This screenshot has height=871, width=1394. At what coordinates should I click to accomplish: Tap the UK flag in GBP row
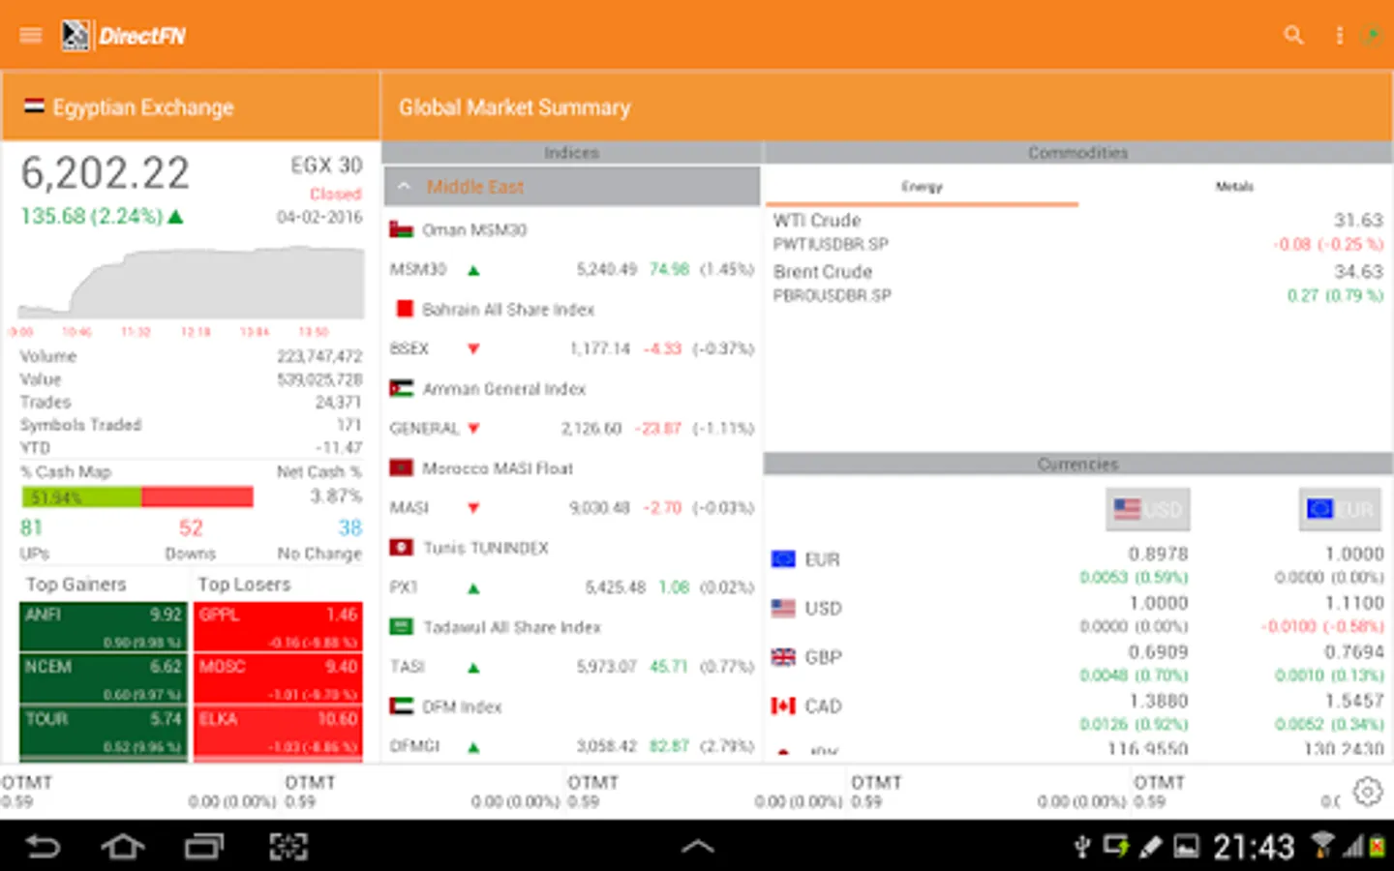pyautogui.click(x=783, y=657)
